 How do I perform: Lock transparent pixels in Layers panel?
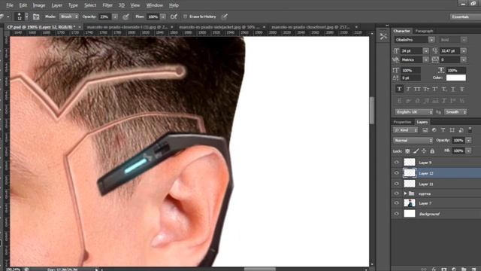tap(407, 151)
